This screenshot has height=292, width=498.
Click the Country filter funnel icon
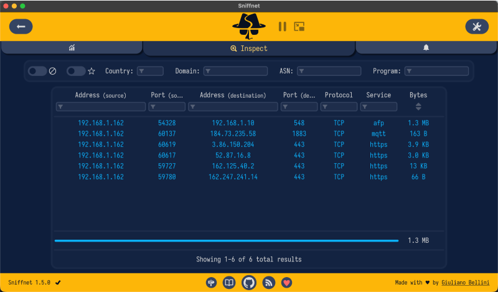click(142, 71)
